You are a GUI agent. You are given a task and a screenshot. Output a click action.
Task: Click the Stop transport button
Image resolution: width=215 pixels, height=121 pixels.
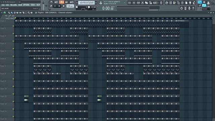coord(59,6)
